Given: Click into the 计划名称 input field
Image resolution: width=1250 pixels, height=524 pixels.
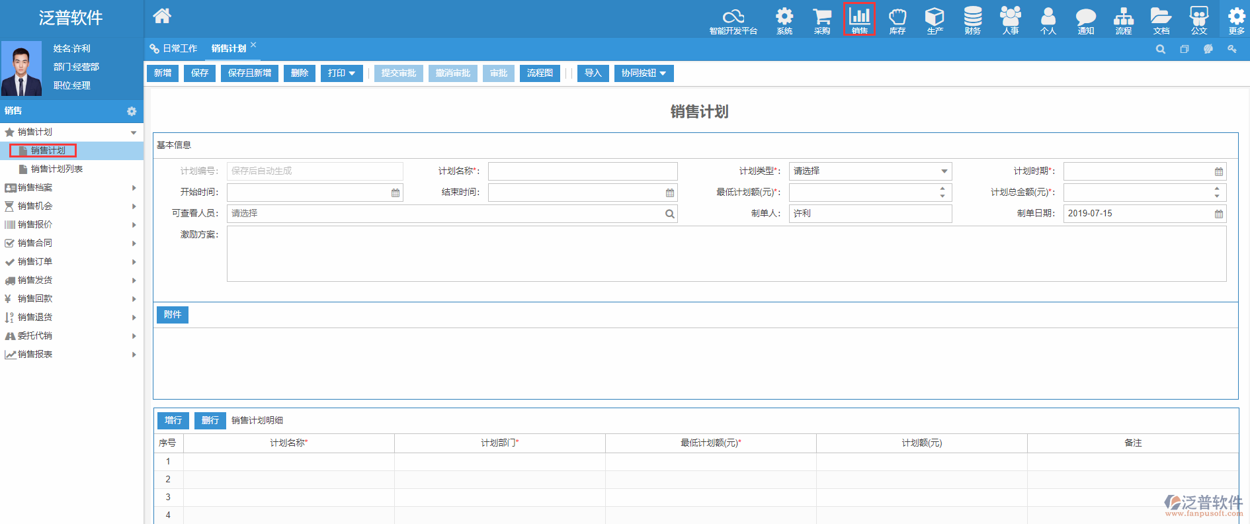Looking at the screenshot, I should point(582,171).
